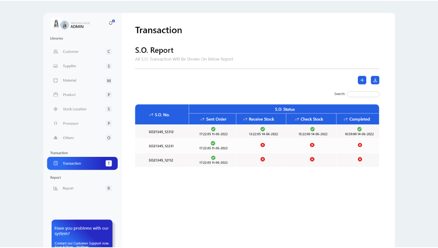
Task: Click red X under Receive Stock for SO21345_12231
Action: point(263,145)
